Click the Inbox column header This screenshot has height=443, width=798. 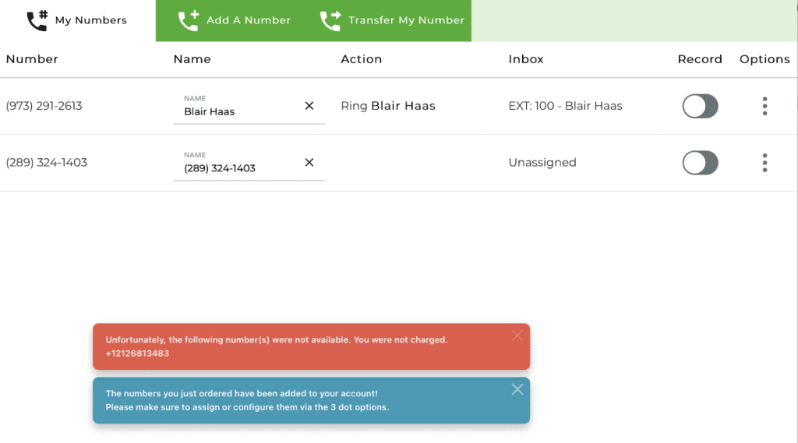coord(526,59)
